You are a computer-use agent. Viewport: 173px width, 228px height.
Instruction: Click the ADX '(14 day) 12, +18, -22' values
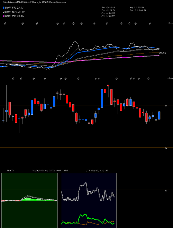pos(97,171)
